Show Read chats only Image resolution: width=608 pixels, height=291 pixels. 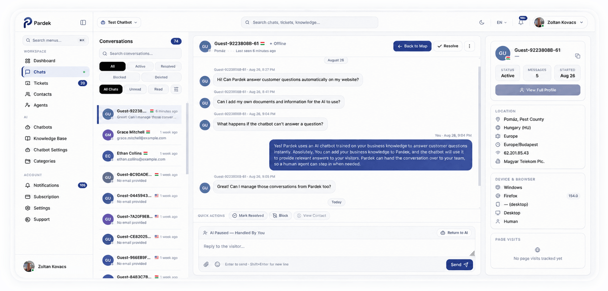(158, 89)
